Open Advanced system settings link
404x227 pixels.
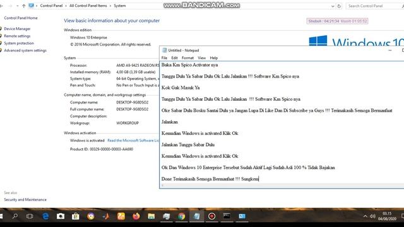pyautogui.click(x=25, y=50)
